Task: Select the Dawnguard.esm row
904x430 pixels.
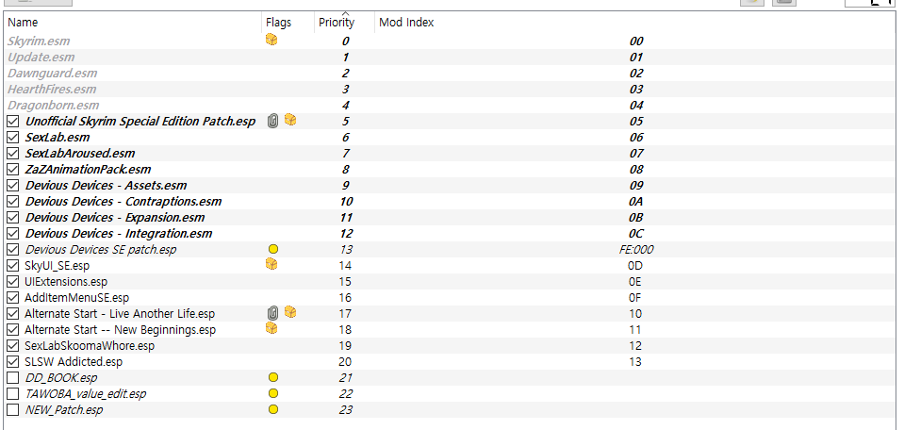Action: tap(451, 74)
